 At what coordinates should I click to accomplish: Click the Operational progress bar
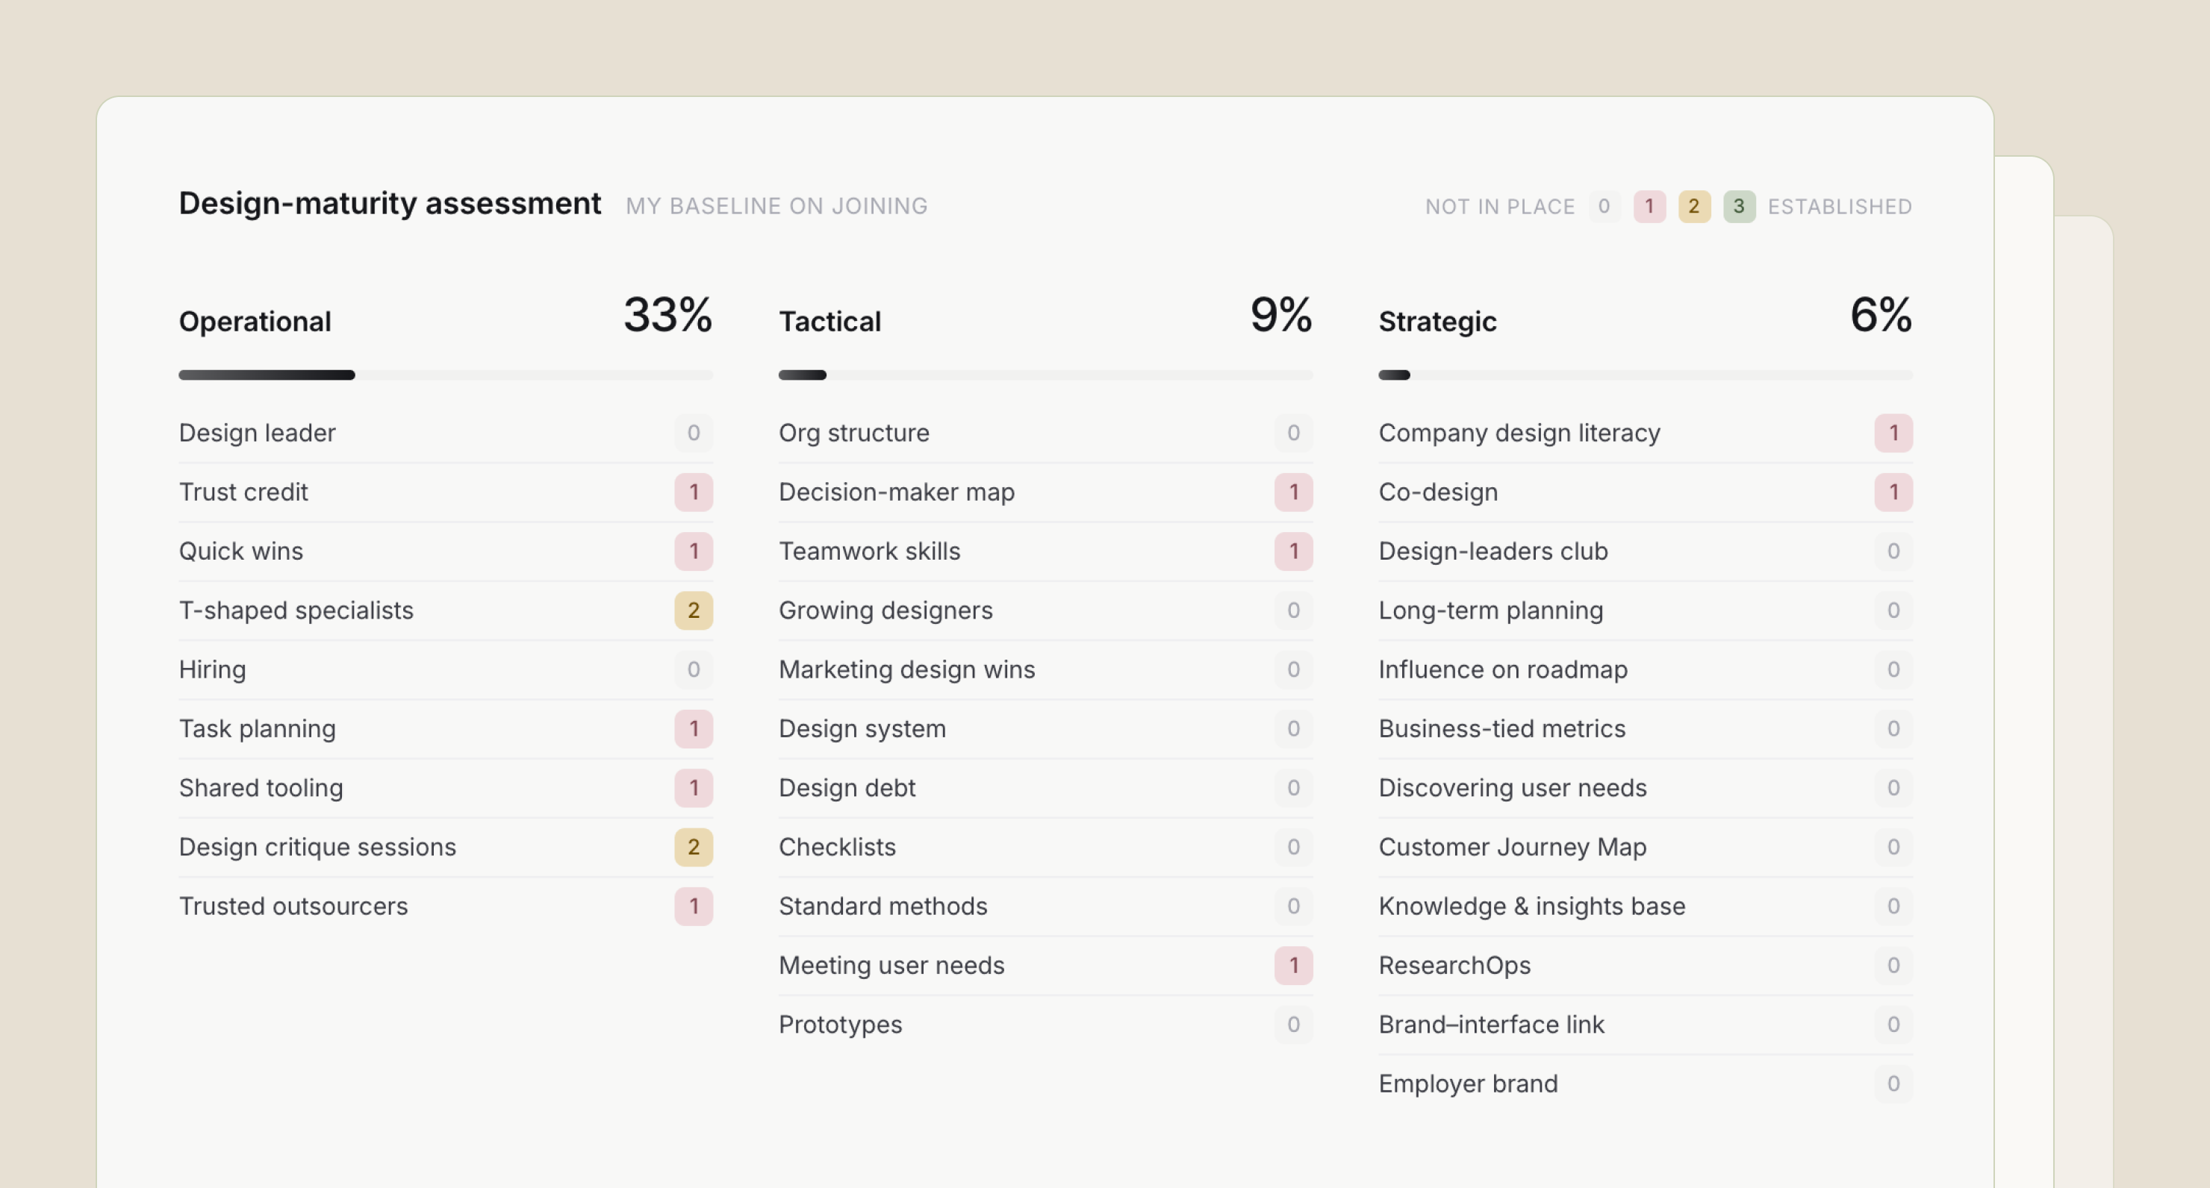[445, 375]
